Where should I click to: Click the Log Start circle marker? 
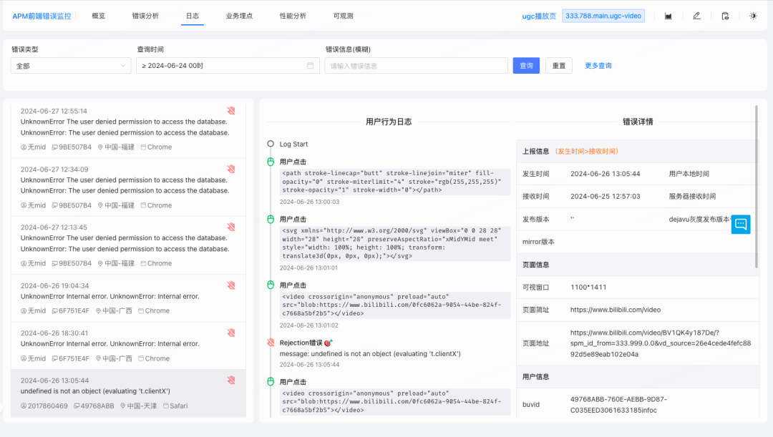point(271,144)
